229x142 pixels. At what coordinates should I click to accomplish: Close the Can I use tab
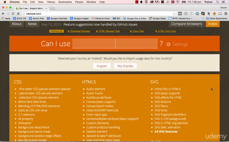[x=47, y=8]
